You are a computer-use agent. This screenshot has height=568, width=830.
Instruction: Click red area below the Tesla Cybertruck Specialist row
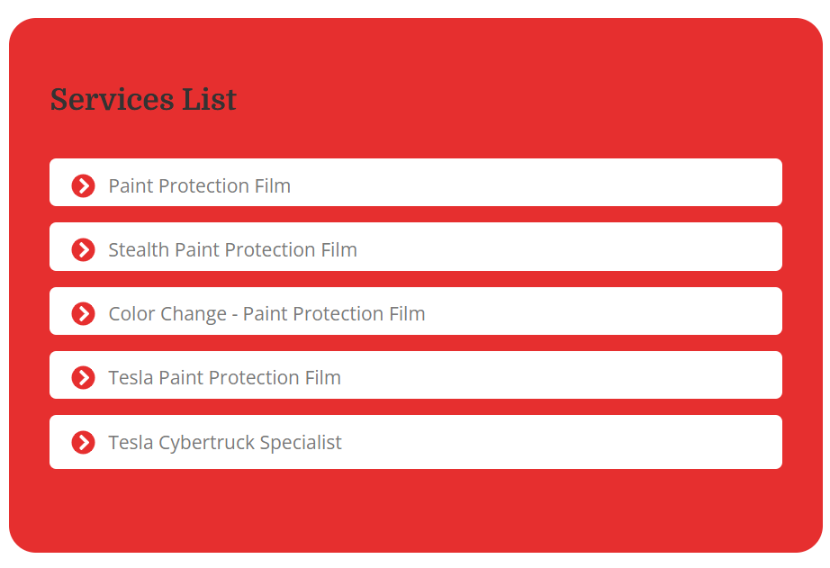pyautogui.click(x=414, y=509)
